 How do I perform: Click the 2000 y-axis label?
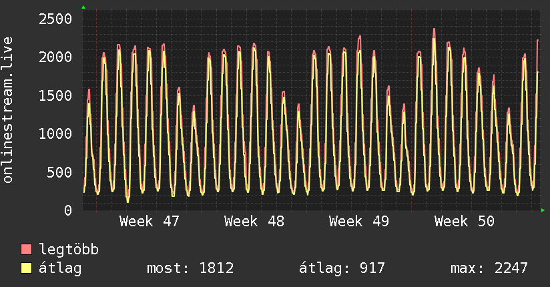[x=55, y=57]
